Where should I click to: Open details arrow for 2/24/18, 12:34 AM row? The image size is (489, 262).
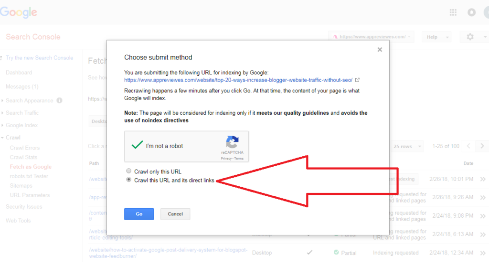(x=483, y=253)
